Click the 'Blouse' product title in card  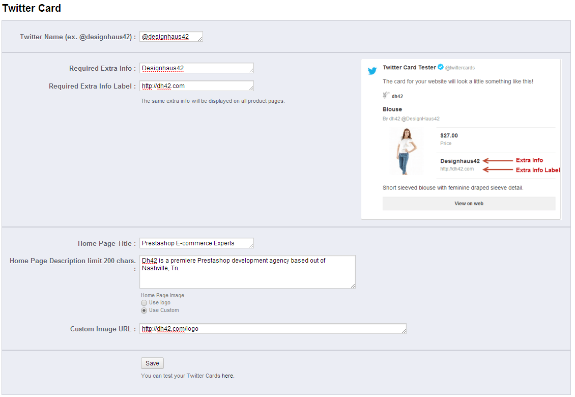click(x=392, y=109)
